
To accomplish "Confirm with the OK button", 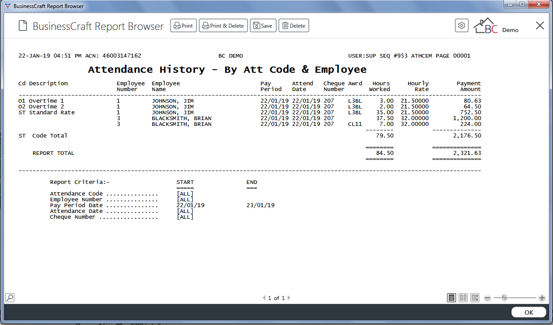I will tap(529, 312).
